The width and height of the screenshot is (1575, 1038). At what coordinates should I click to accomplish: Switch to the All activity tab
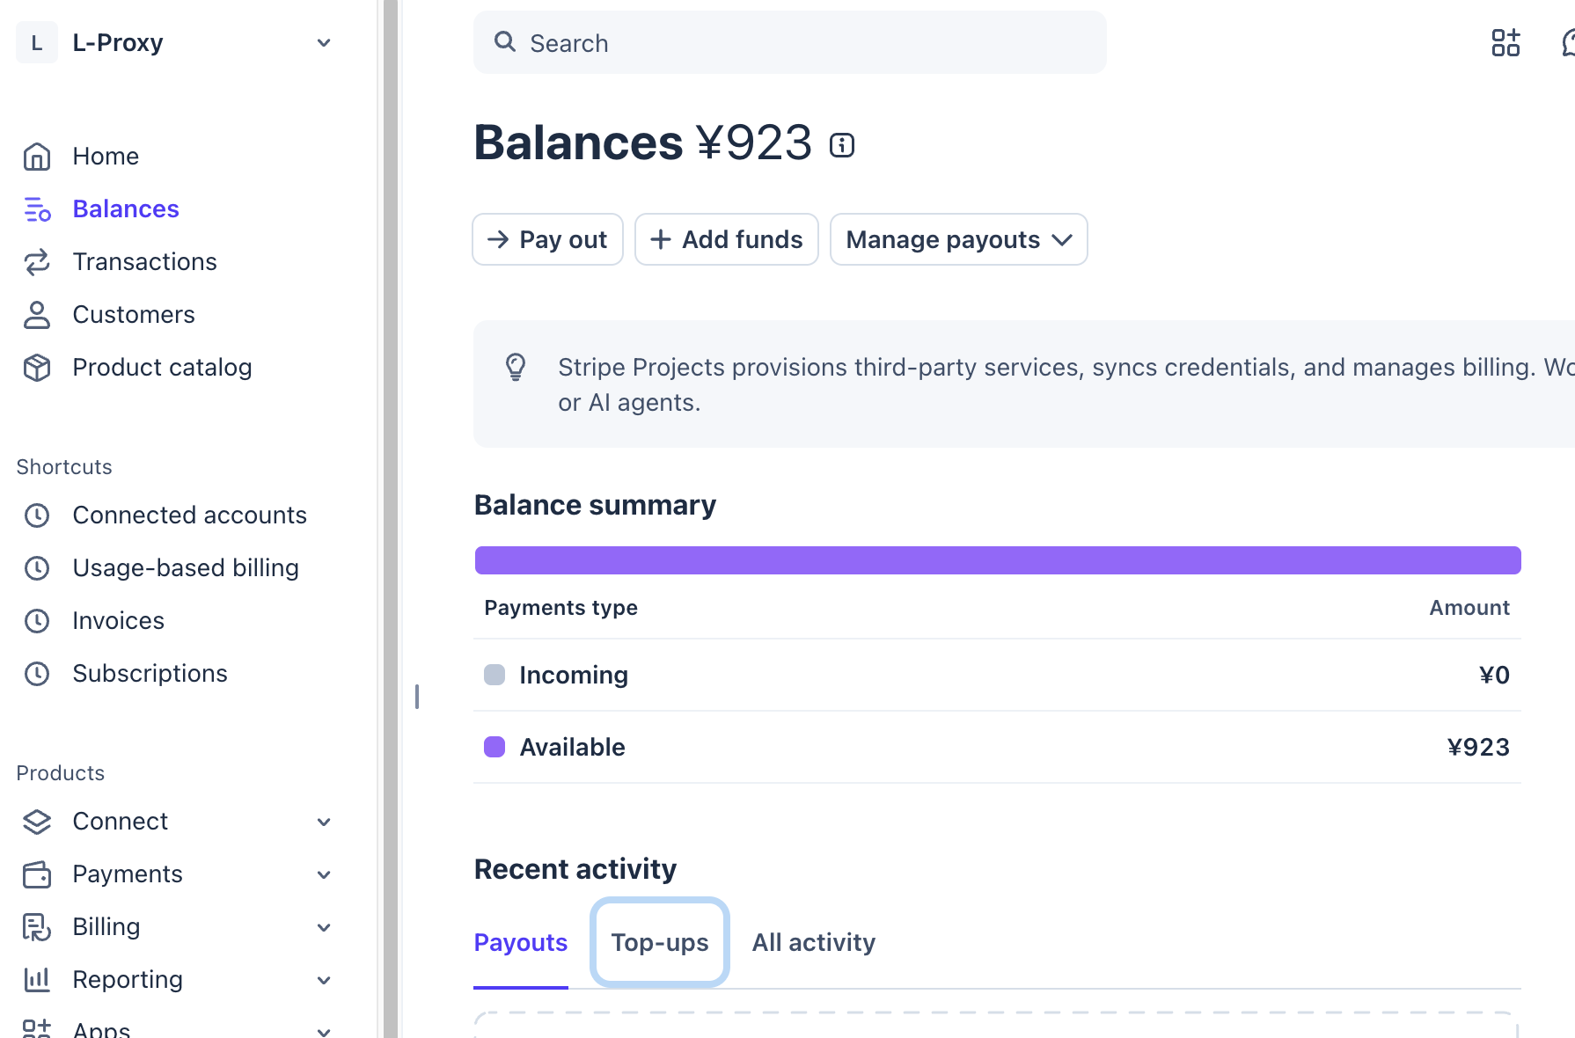click(814, 943)
